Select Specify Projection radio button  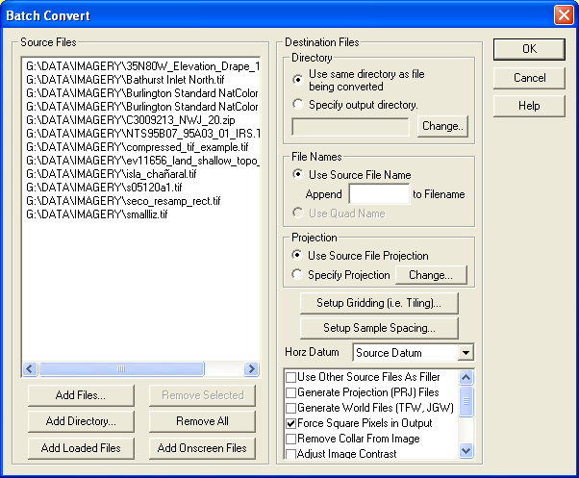(299, 275)
